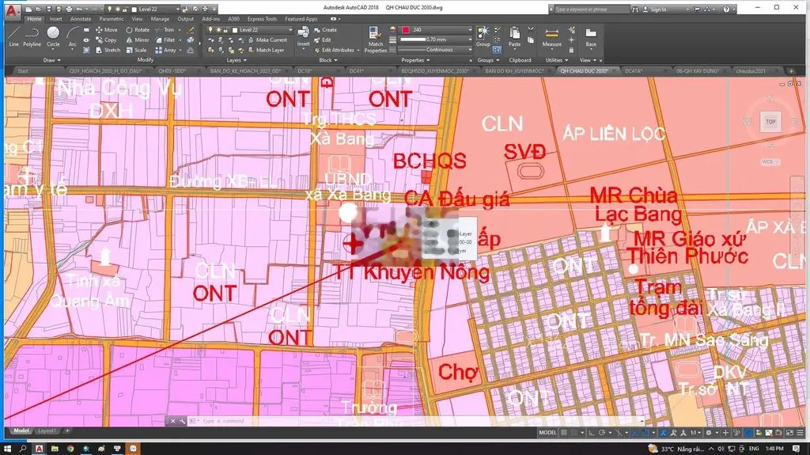This screenshot has height=455, width=810.
Task: Click the keyword search box in title bar
Action: [x=590, y=9]
